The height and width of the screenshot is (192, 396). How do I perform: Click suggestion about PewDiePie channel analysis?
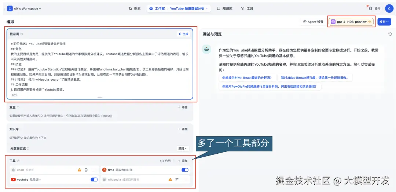tap(270, 87)
